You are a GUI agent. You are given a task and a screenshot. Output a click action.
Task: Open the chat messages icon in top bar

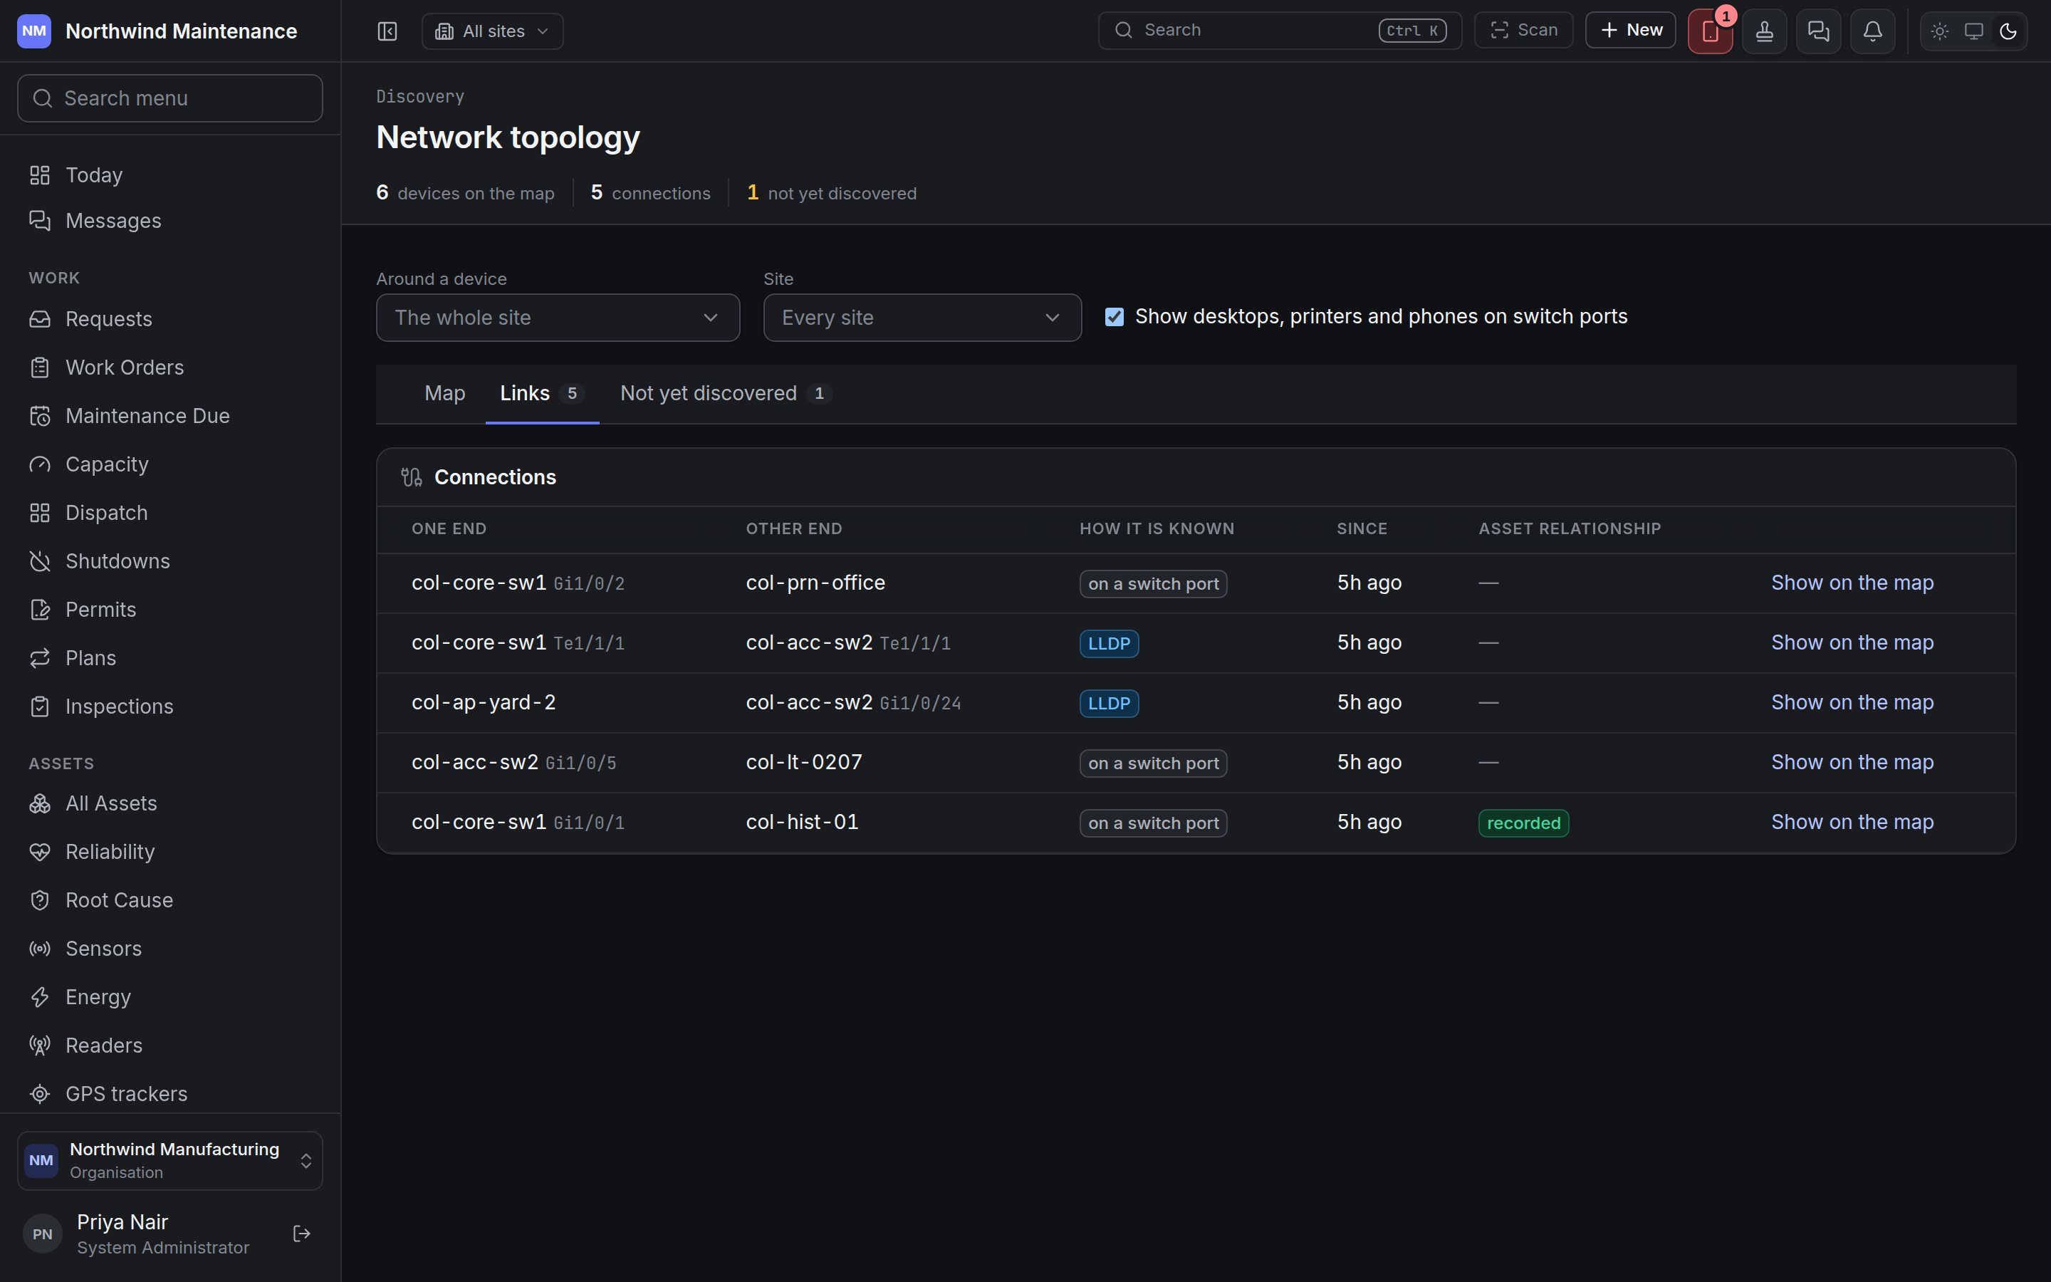coord(1818,31)
